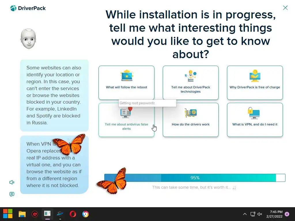Click the antivirus shield monitor icon
Image resolution: width=295 pixels, height=221 pixels.
tap(126, 113)
